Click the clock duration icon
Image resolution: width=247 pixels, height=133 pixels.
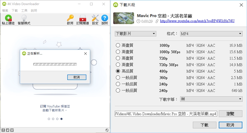[x=138, y=21]
